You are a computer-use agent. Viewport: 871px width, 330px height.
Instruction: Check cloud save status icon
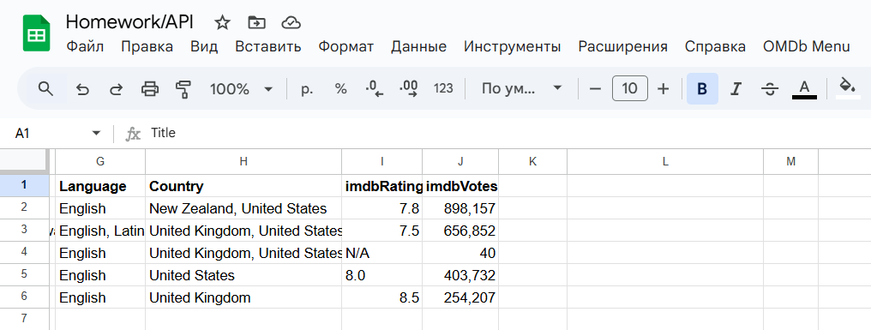coord(291,23)
